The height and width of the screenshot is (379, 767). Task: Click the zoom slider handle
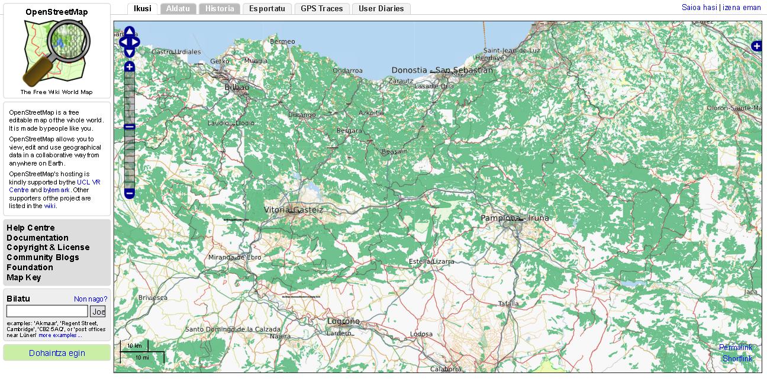pyautogui.click(x=130, y=127)
